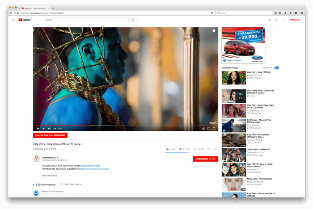
Task: Play the video with the play button
Action: click(38, 129)
